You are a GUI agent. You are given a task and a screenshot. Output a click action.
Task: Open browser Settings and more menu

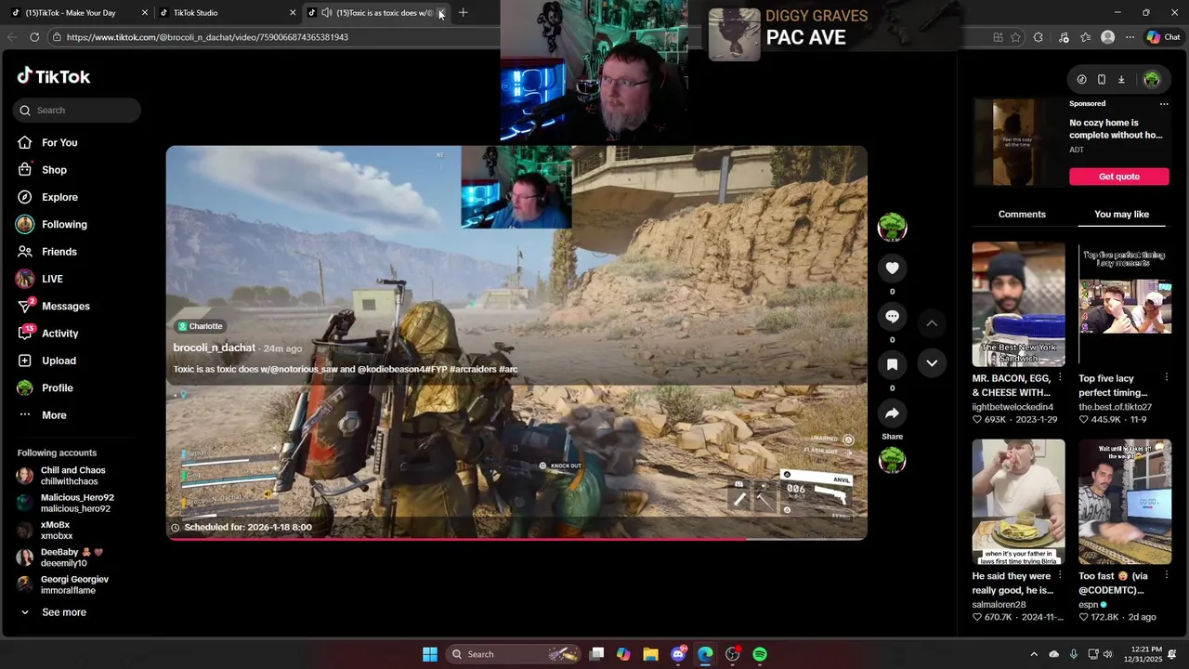(1130, 37)
